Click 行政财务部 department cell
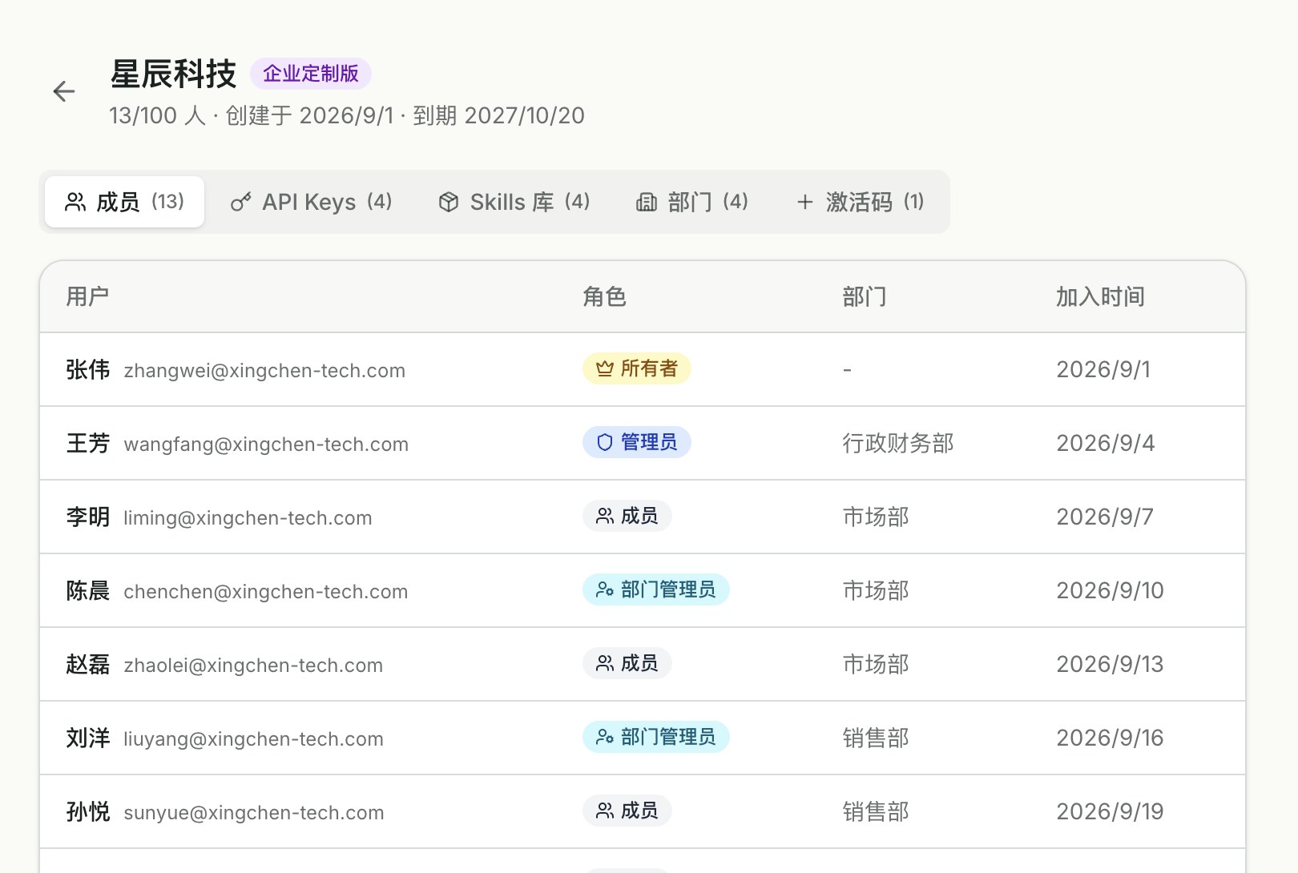The image size is (1298, 873). point(898,443)
